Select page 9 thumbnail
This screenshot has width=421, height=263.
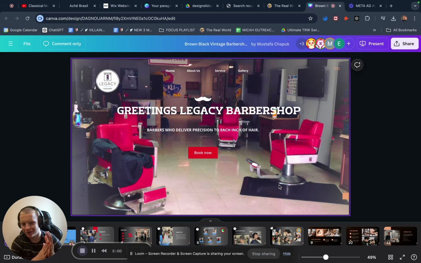tap(325, 236)
